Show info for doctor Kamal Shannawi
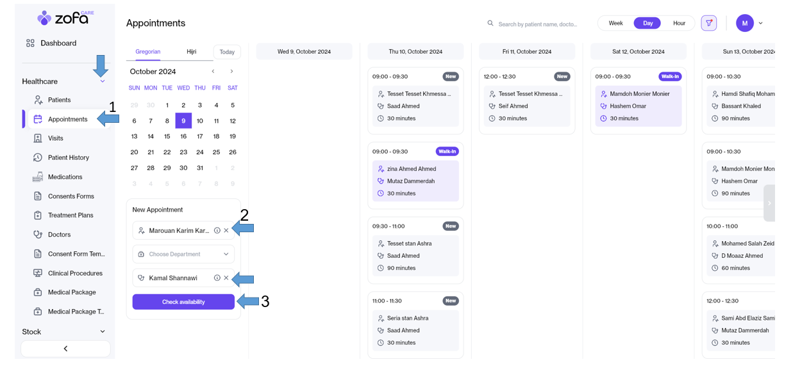793x387 pixels. tap(217, 278)
